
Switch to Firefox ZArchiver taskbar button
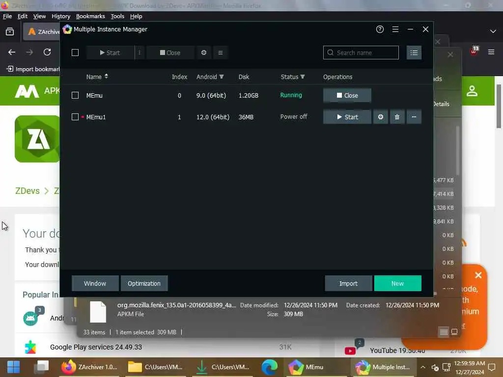[x=90, y=367]
